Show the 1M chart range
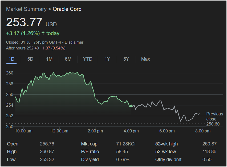This screenshot has height=167, width=227. click(x=49, y=59)
